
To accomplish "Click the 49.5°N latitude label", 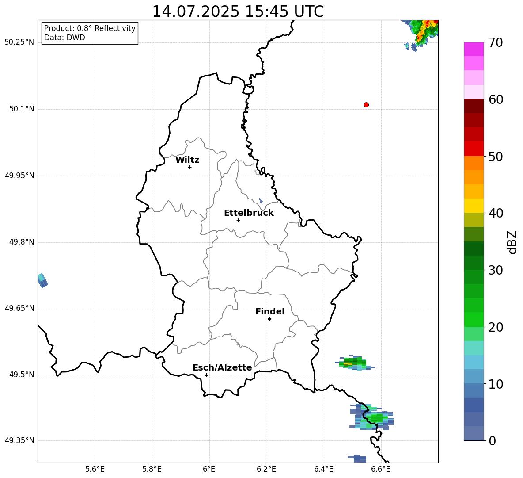I will [22, 375].
